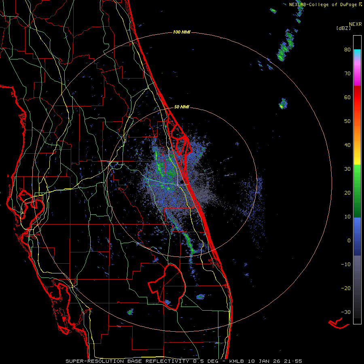The height and width of the screenshot is (364, 364).
Task: Click the 0 value on the dBZ scale
Action: click(349, 241)
